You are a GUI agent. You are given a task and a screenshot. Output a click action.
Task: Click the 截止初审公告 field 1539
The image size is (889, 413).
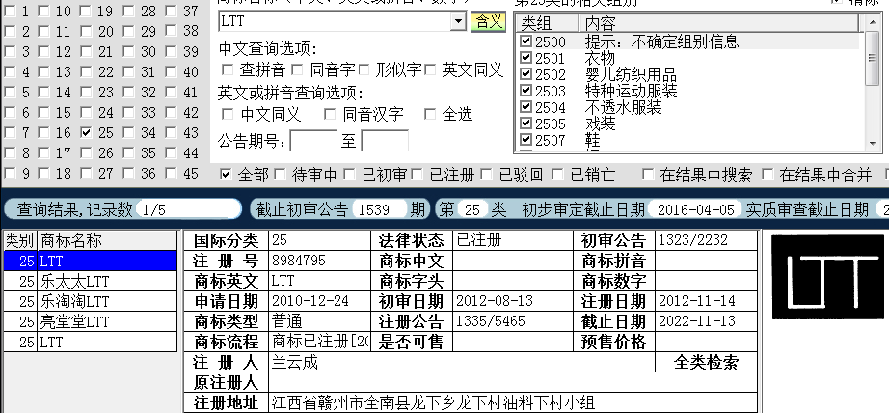(380, 210)
